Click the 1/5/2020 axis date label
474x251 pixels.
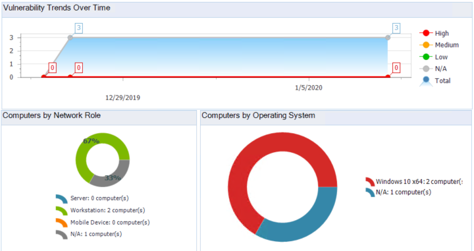(309, 88)
